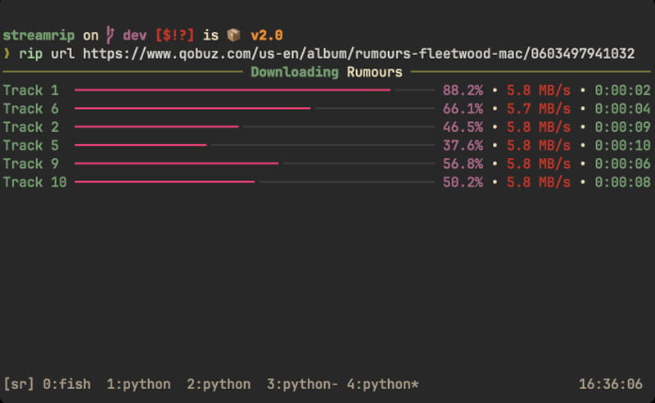Click the 46.5% percentage value

pos(463,127)
